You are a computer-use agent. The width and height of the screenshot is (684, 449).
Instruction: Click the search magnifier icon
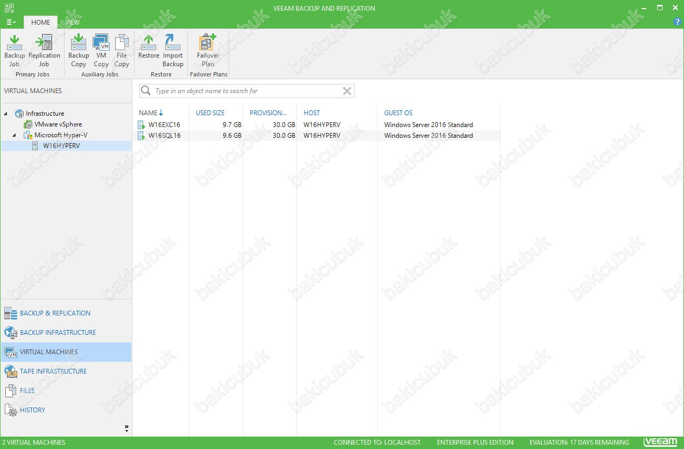pyautogui.click(x=146, y=91)
